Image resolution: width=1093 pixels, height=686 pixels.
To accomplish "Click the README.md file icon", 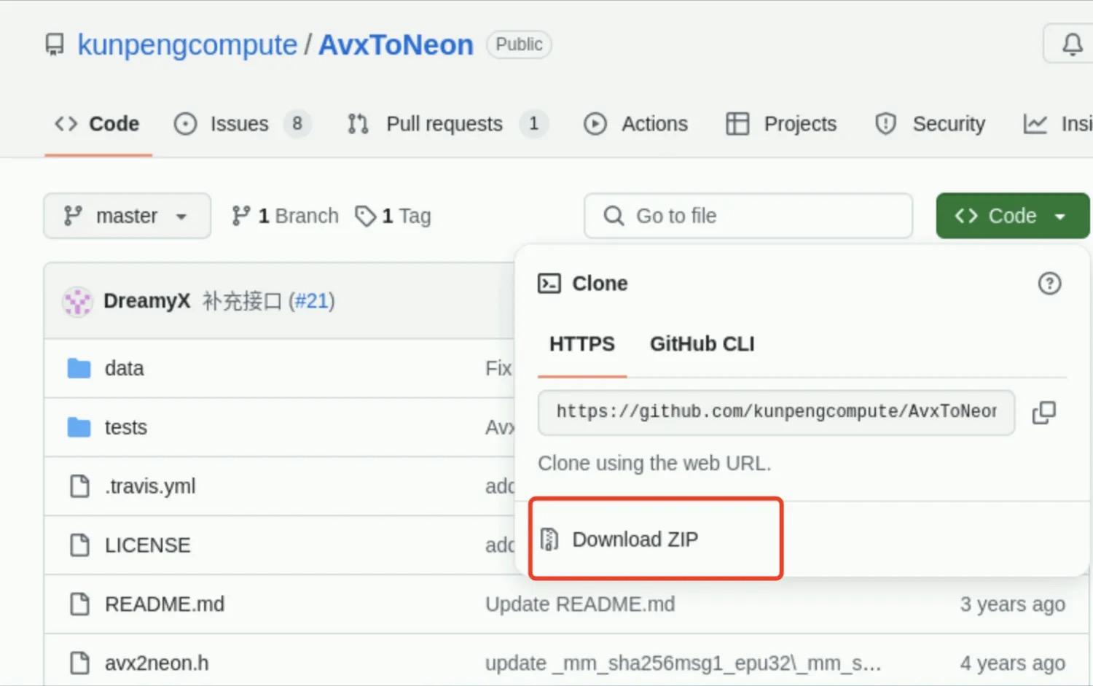I will [79, 604].
